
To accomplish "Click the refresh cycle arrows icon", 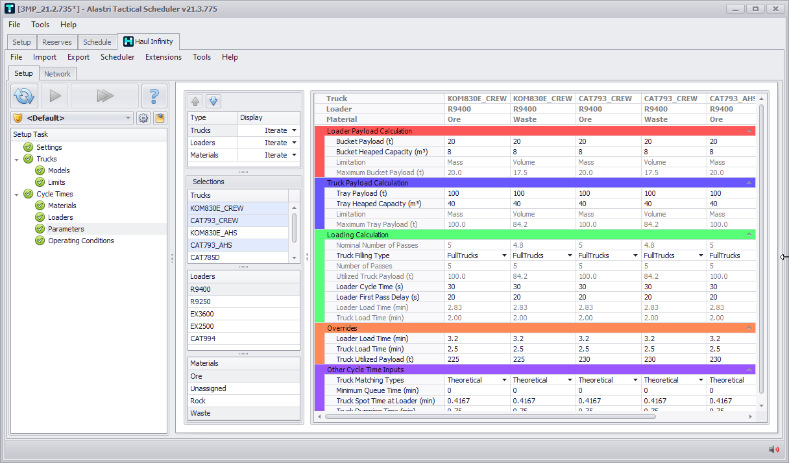I will (25, 96).
